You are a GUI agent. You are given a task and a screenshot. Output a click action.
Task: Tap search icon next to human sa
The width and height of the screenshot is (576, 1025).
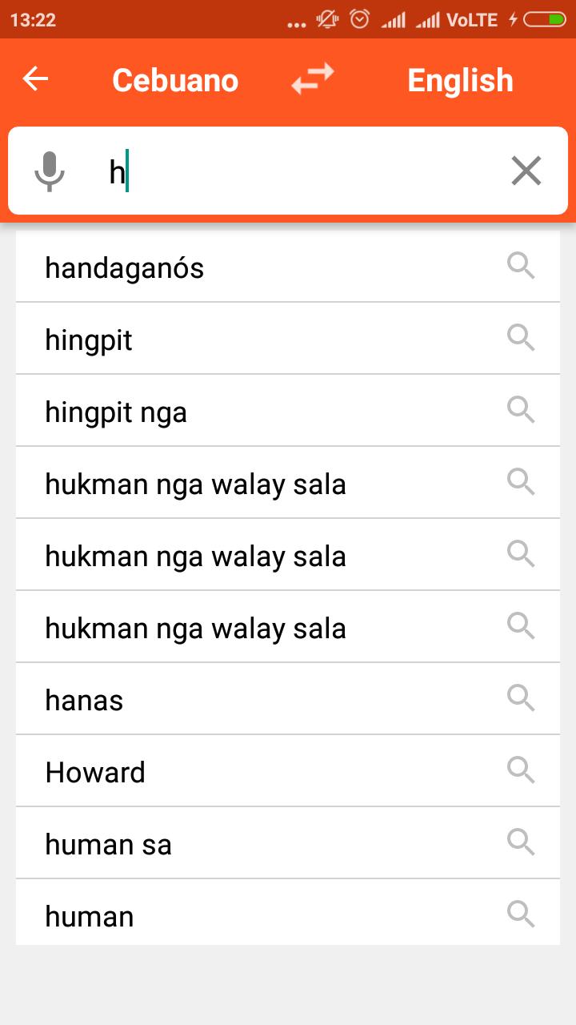[521, 842]
